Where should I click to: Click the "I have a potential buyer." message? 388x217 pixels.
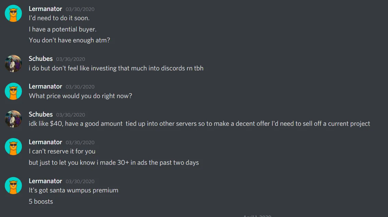click(63, 29)
